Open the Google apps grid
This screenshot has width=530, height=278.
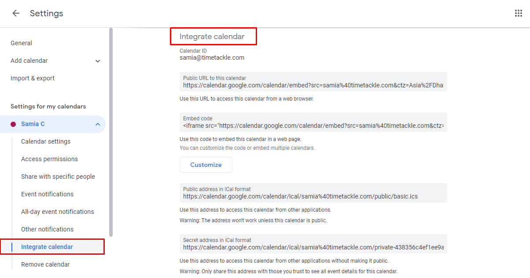coord(518,13)
